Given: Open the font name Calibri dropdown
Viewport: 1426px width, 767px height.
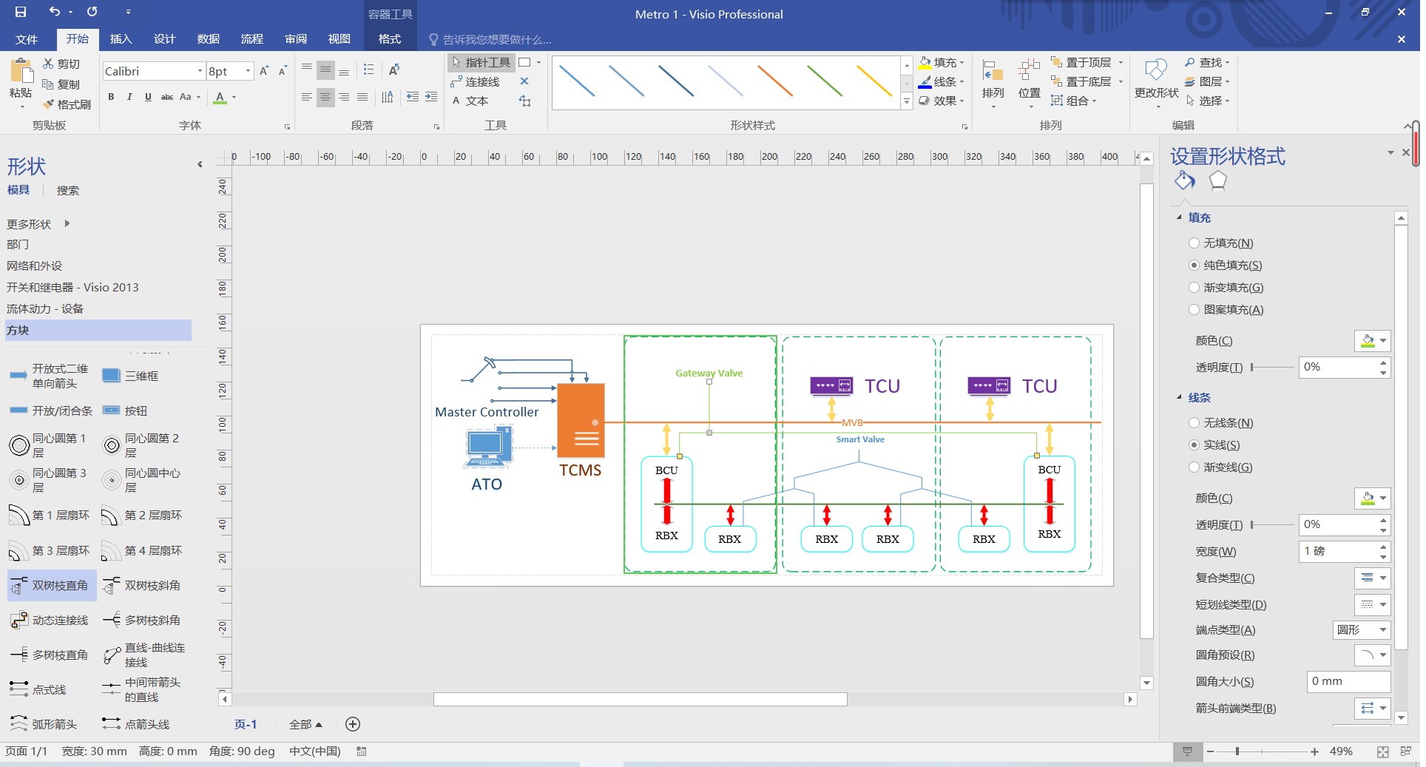Looking at the screenshot, I should coord(200,71).
